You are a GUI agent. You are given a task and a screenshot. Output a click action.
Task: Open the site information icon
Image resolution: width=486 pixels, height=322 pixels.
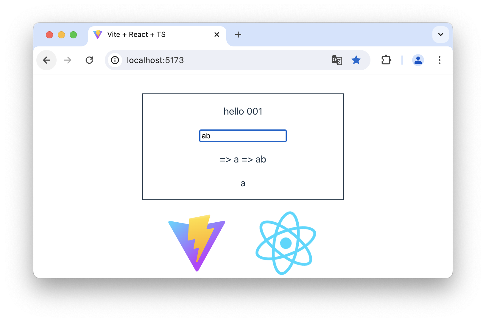[x=115, y=60]
